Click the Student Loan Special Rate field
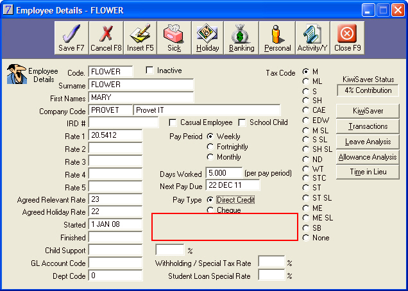Screen dimensions: 408x291 coord(271,274)
